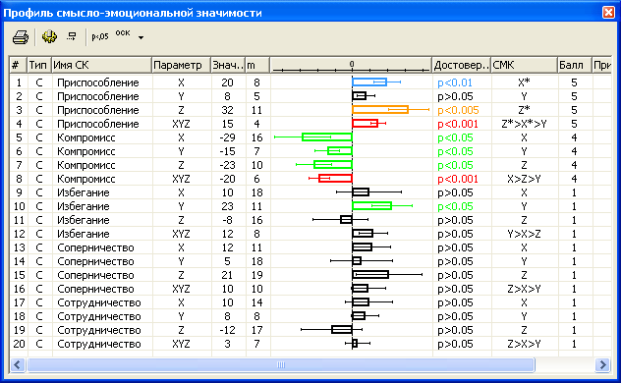Click the 'X>Z>Y' СМК cell
This screenshot has height=383, width=621.
pos(524,179)
